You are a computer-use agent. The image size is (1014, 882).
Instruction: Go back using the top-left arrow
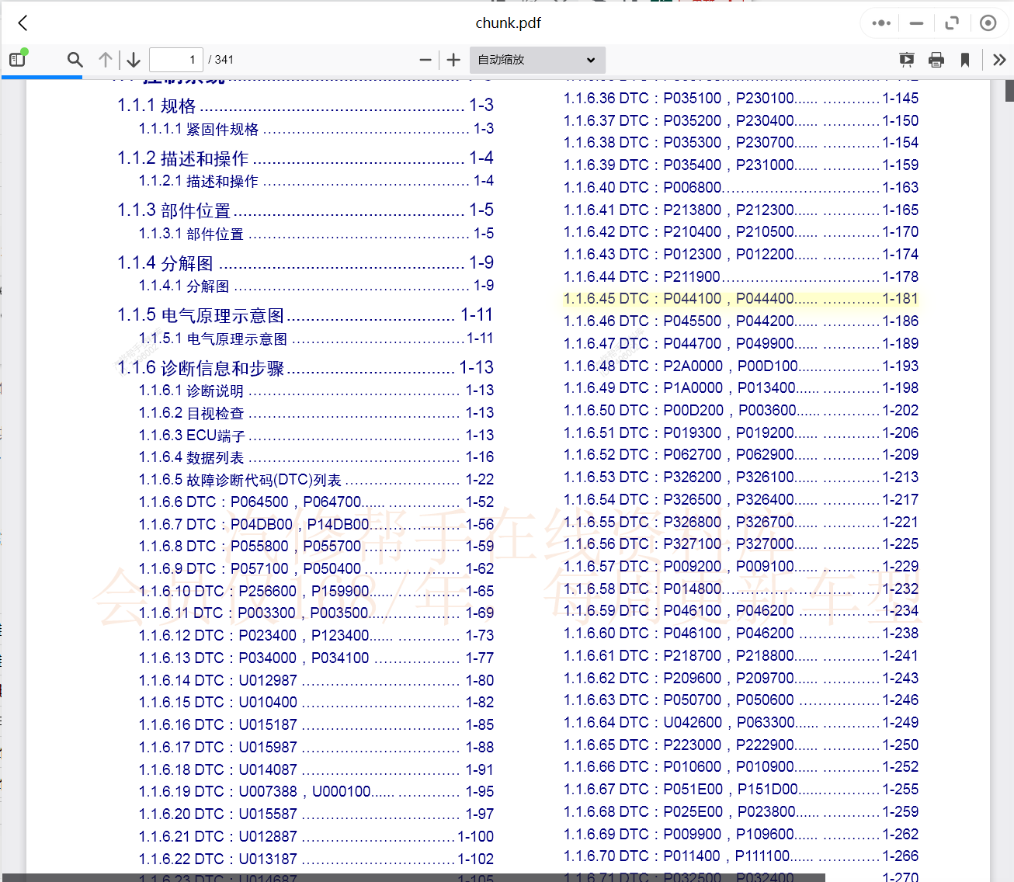(23, 23)
